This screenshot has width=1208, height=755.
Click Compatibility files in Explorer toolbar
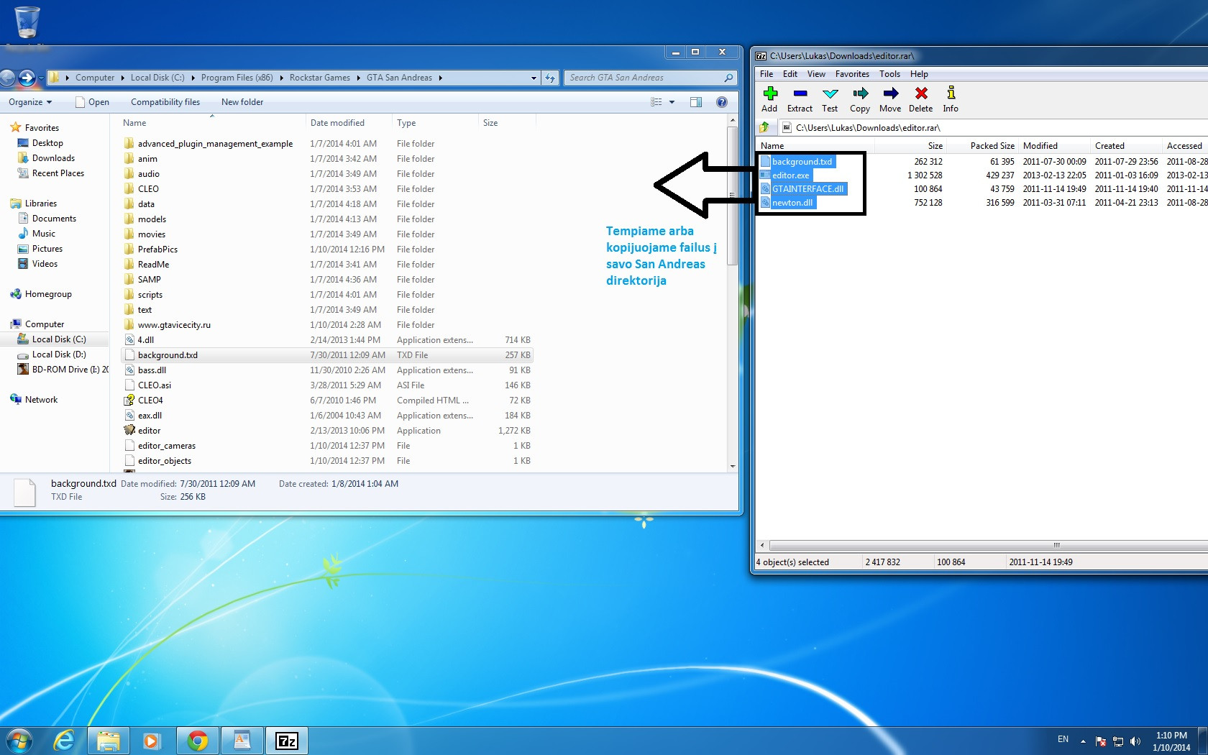click(x=165, y=102)
